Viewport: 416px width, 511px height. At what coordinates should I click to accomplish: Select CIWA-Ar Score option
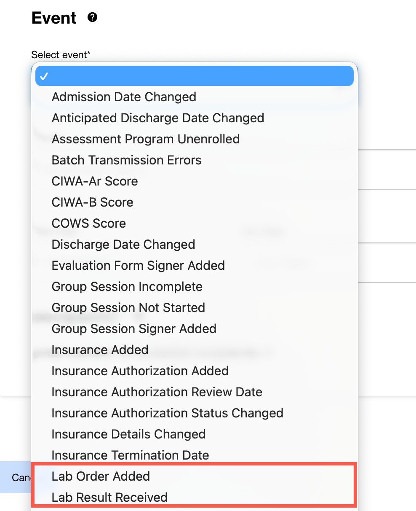(95, 181)
